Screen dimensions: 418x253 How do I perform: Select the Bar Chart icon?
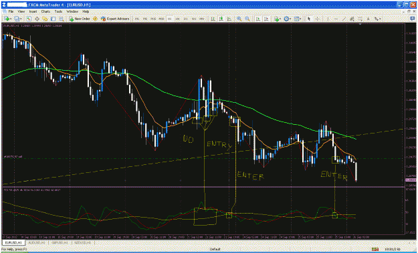[213, 19]
